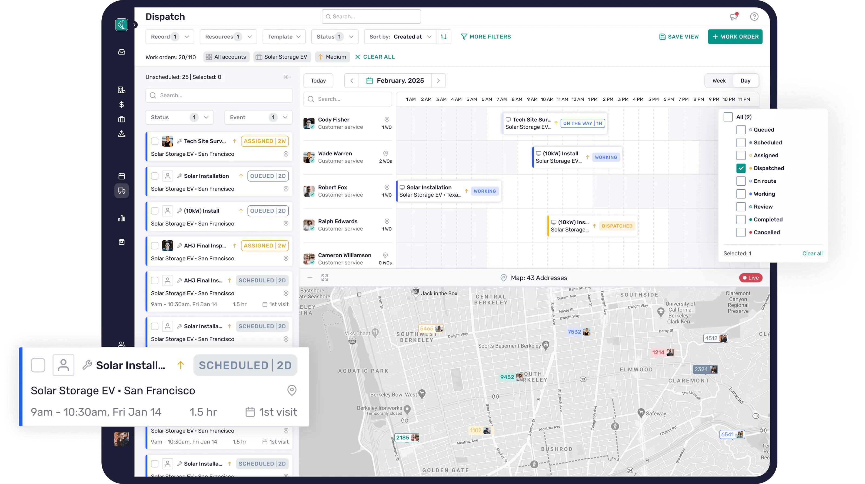Click Clear all in status panel
This screenshot has height=484, width=865.
point(812,254)
